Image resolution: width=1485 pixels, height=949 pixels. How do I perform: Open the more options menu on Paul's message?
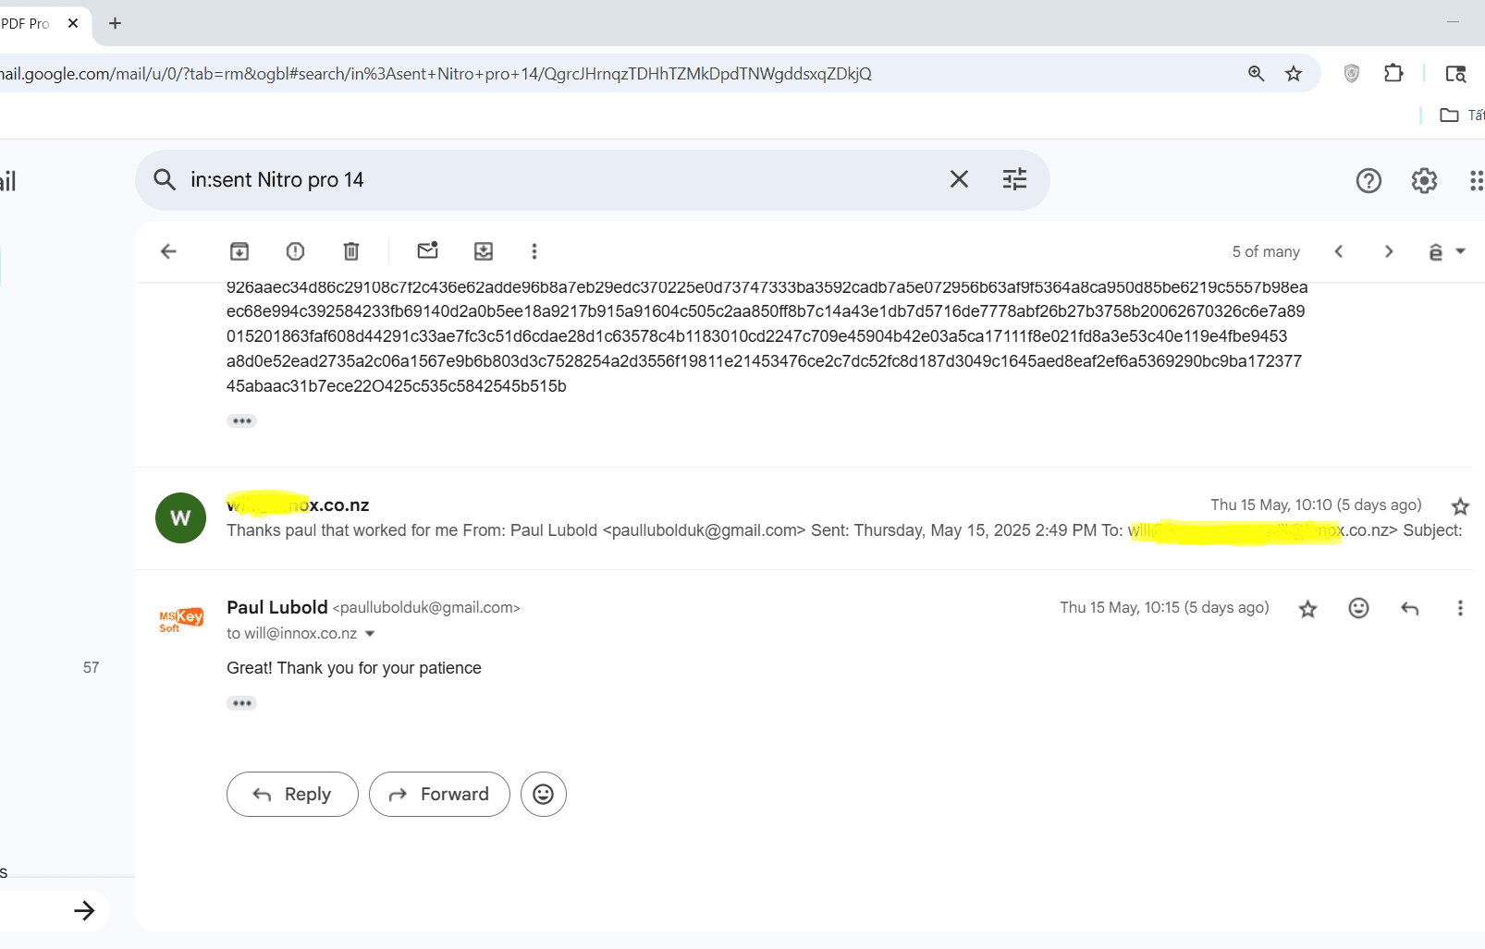point(1460,608)
